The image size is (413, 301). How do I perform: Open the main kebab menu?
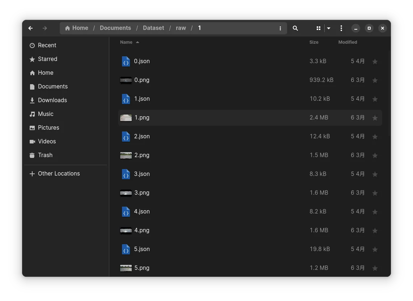pos(341,28)
